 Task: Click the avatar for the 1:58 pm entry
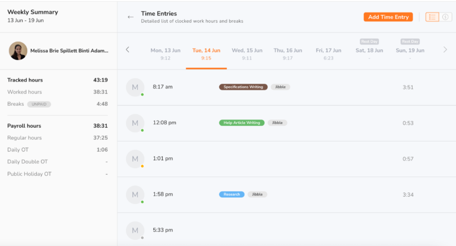(x=135, y=194)
